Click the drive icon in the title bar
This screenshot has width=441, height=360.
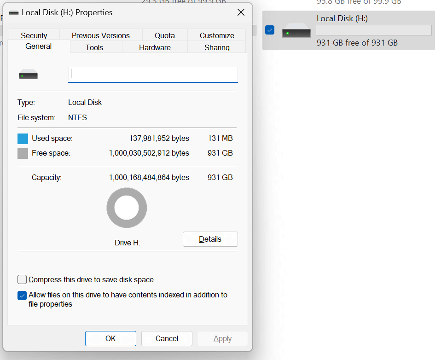(x=14, y=13)
